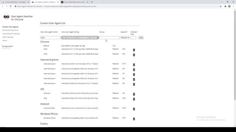The image size is (236, 132).
Task: Delete the IE6 Internet Explorer entry
Action: click(x=134, y=70)
